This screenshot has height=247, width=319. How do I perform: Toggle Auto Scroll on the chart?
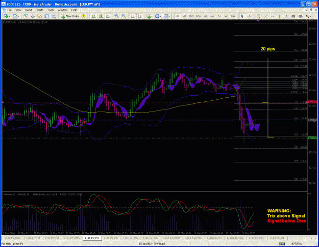(133, 16)
